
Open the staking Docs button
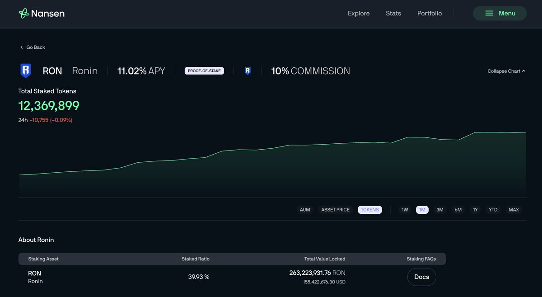[x=422, y=277]
